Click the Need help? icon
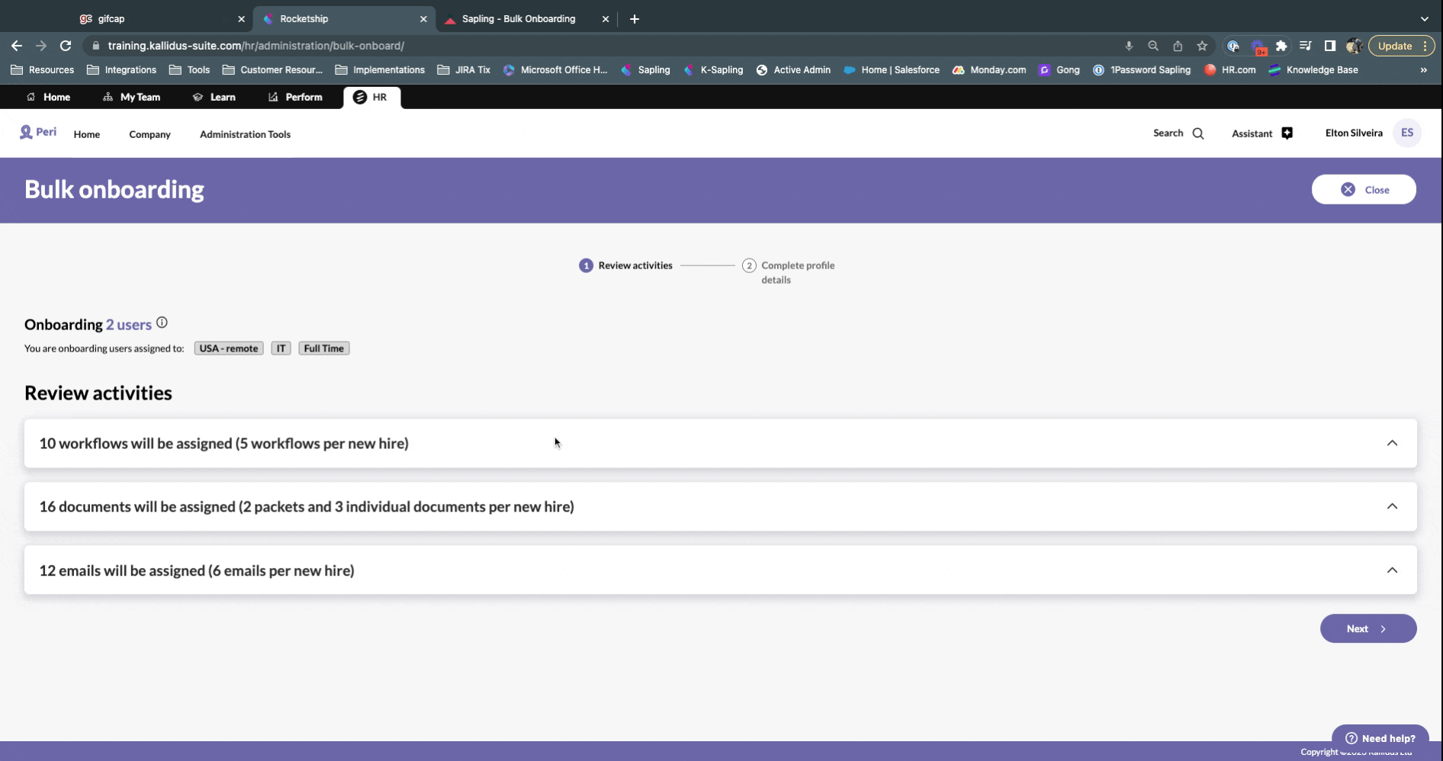Image resolution: width=1443 pixels, height=761 pixels. 1350,737
